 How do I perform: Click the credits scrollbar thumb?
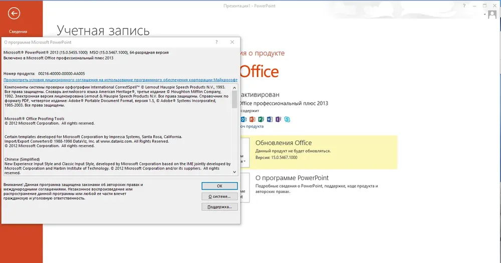pyautogui.click(x=234, y=99)
